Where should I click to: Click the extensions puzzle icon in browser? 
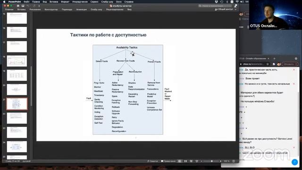(x=274, y=64)
